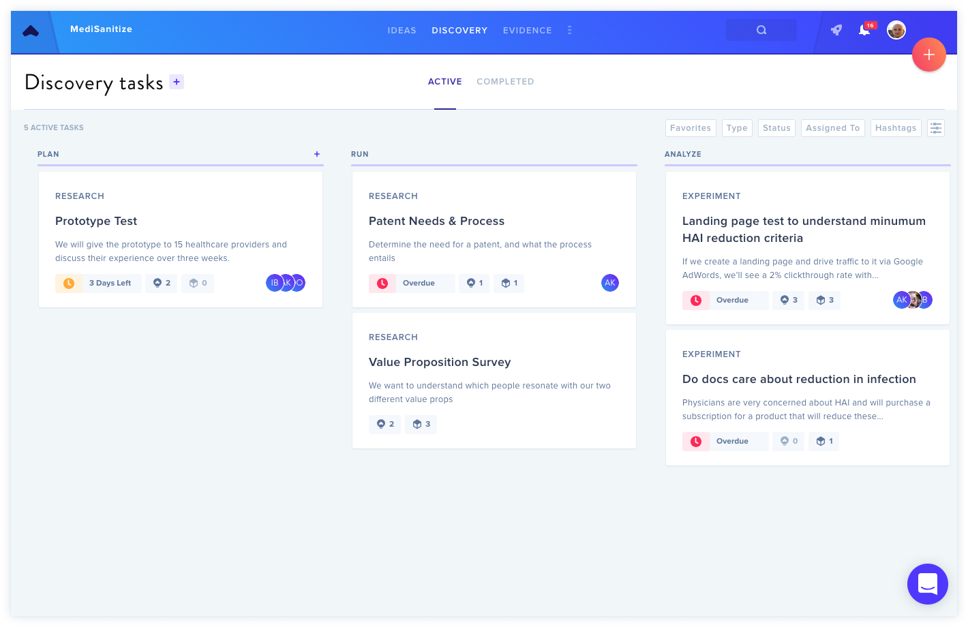Open the Status filter
The image size is (968, 627).
coord(776,128)
